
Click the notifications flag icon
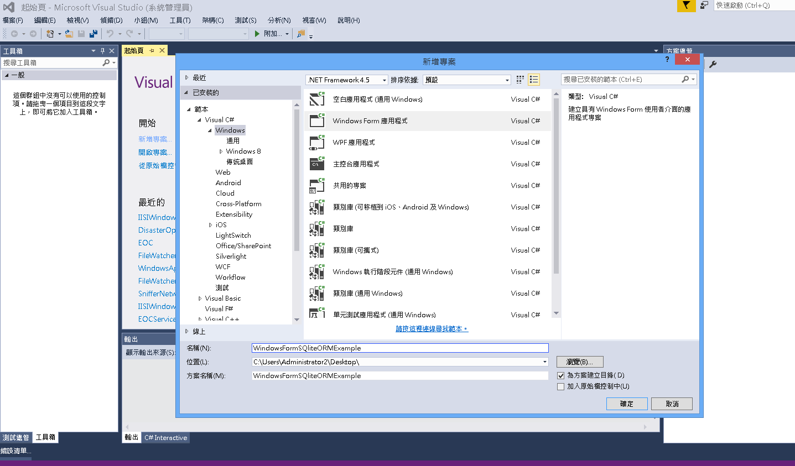click(x=686, y=6)
